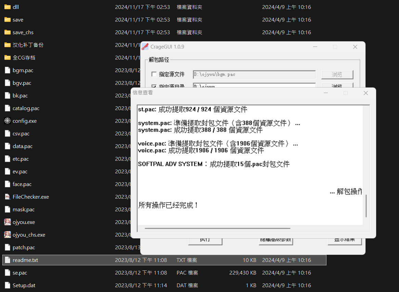399x292 pixels.
Task: Click the readme.txt document icon
Action: click(x=8, y=260)
